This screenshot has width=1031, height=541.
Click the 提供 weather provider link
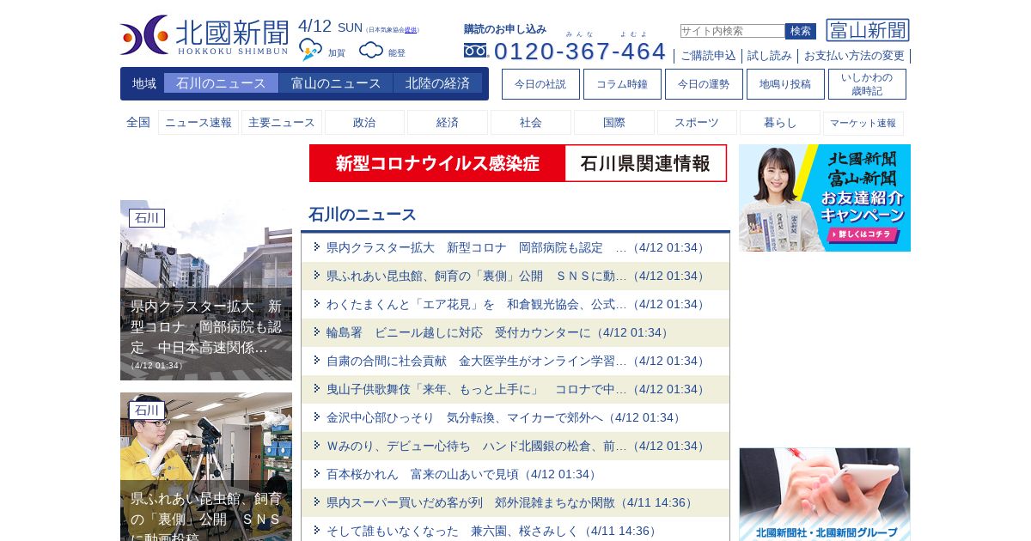(x=411, y=30)
